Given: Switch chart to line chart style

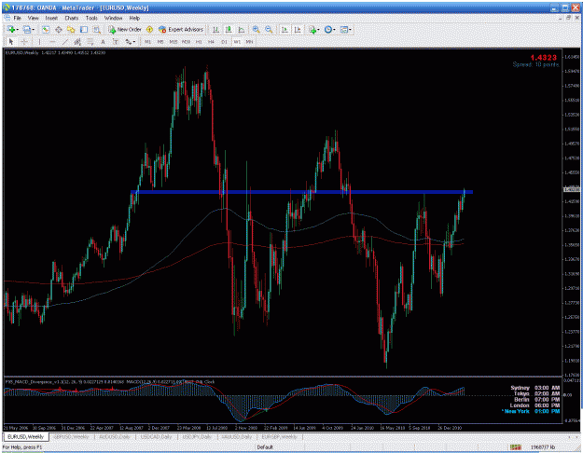Looking at the screenshot, I should [242, 30].
